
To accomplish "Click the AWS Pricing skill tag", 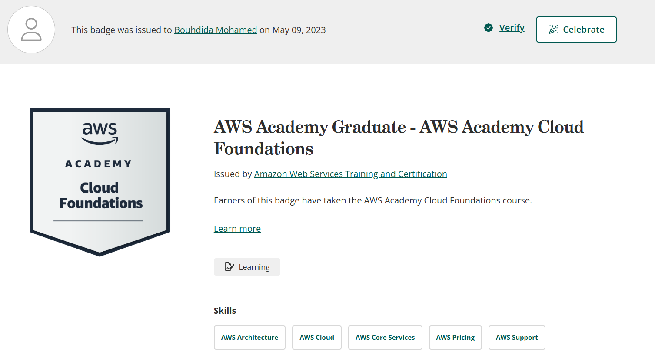I will [455, 338].
